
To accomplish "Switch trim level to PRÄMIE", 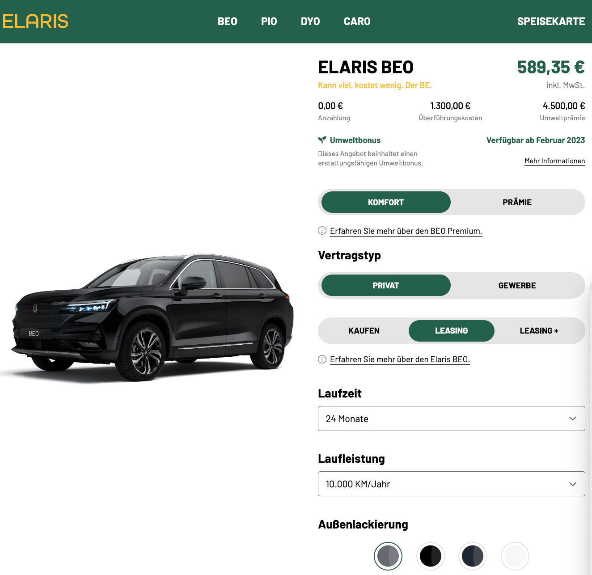I will point(517,202).
